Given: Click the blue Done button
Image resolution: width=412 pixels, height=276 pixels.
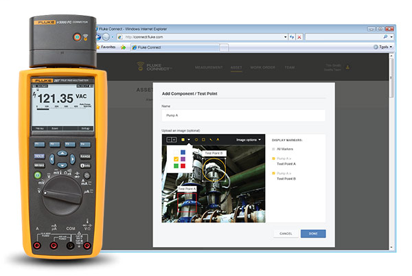Looking at the screenshot, I should (313, 233).
